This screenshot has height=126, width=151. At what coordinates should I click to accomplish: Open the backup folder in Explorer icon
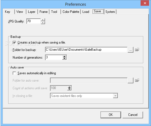click(x=137, y=50)
